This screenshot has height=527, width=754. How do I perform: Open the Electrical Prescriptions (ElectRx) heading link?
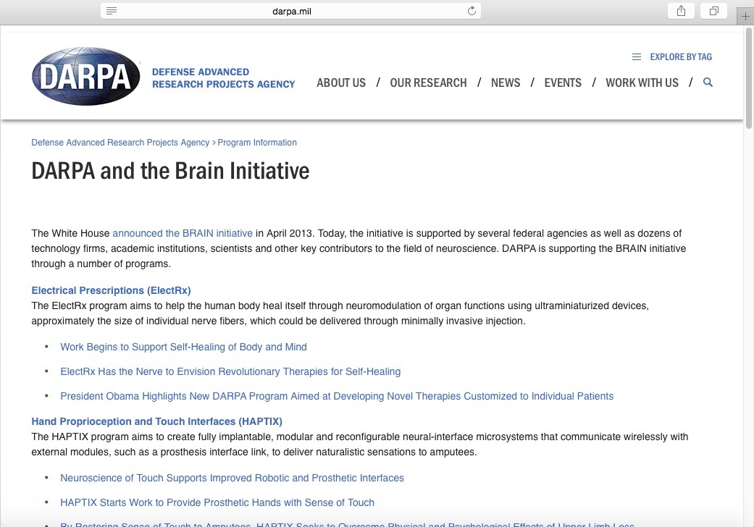(x=111, y=290)
